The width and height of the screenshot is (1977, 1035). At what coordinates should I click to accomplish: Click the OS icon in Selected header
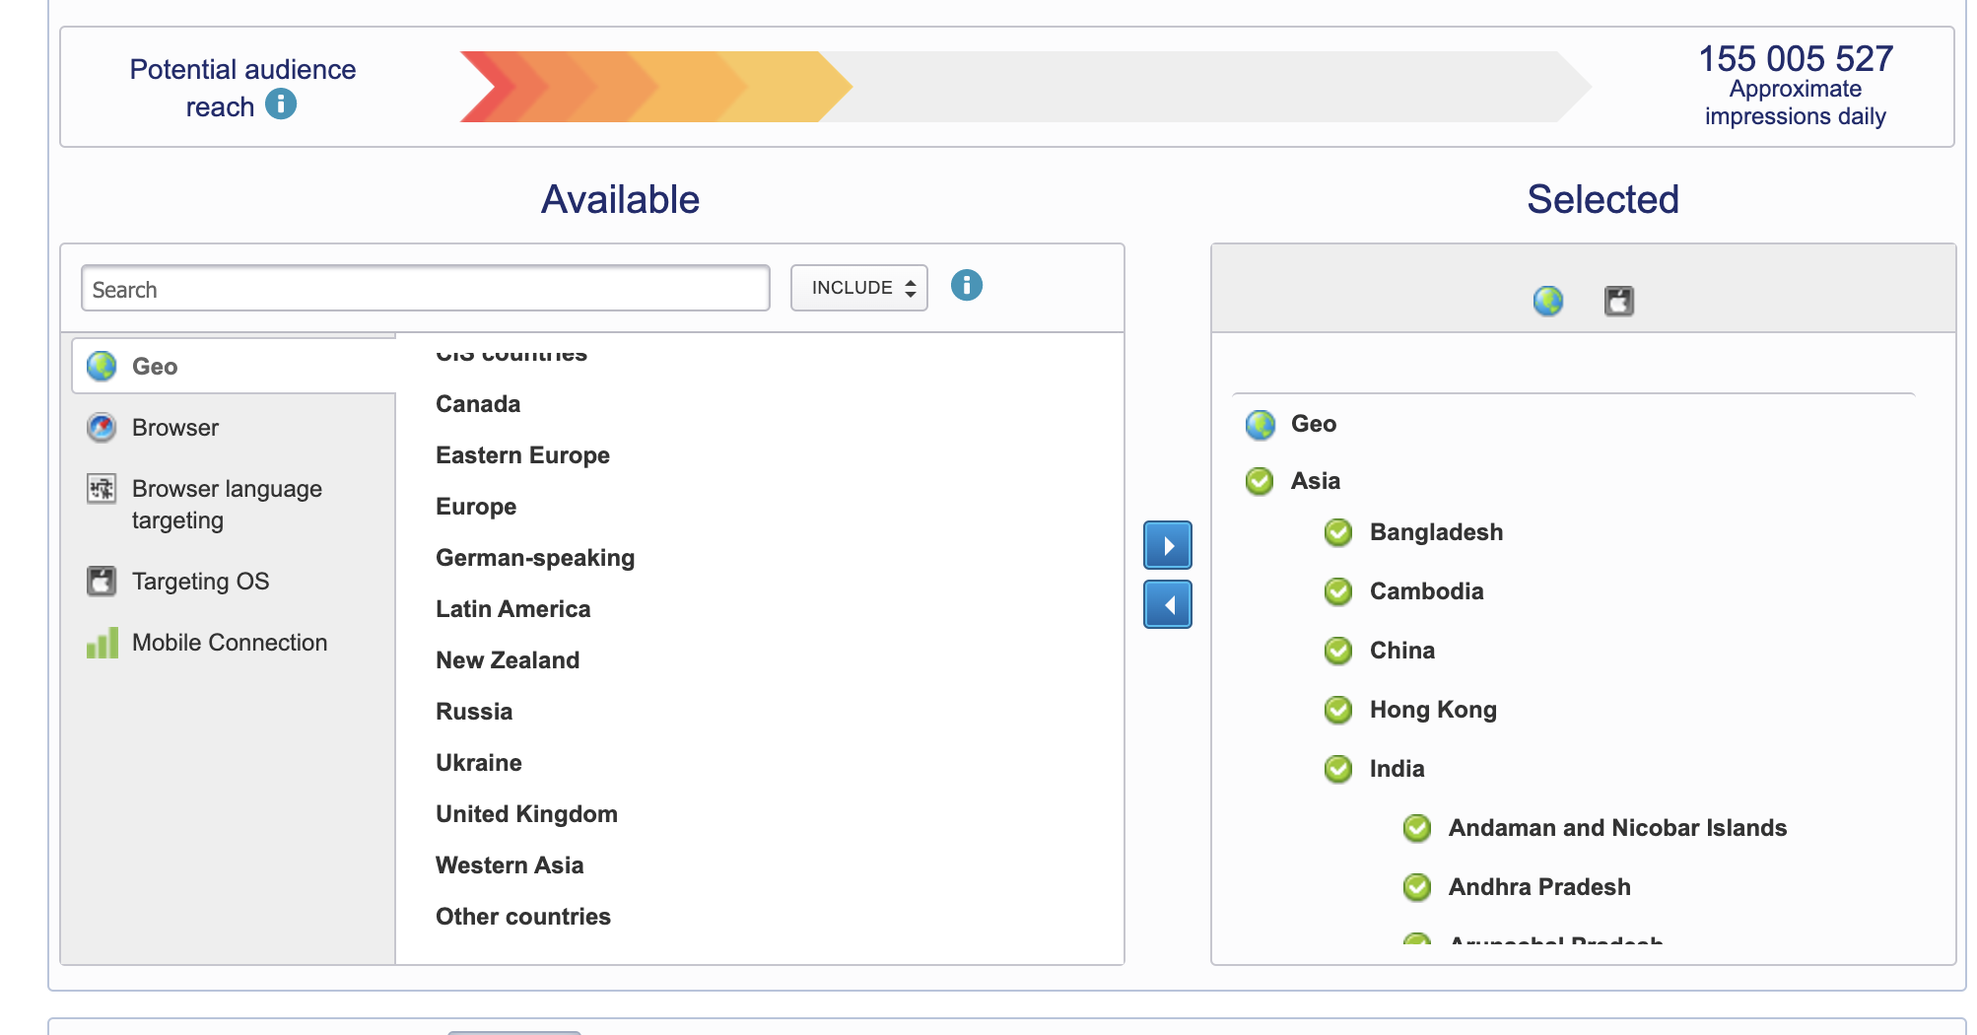tap(1618, 301)
